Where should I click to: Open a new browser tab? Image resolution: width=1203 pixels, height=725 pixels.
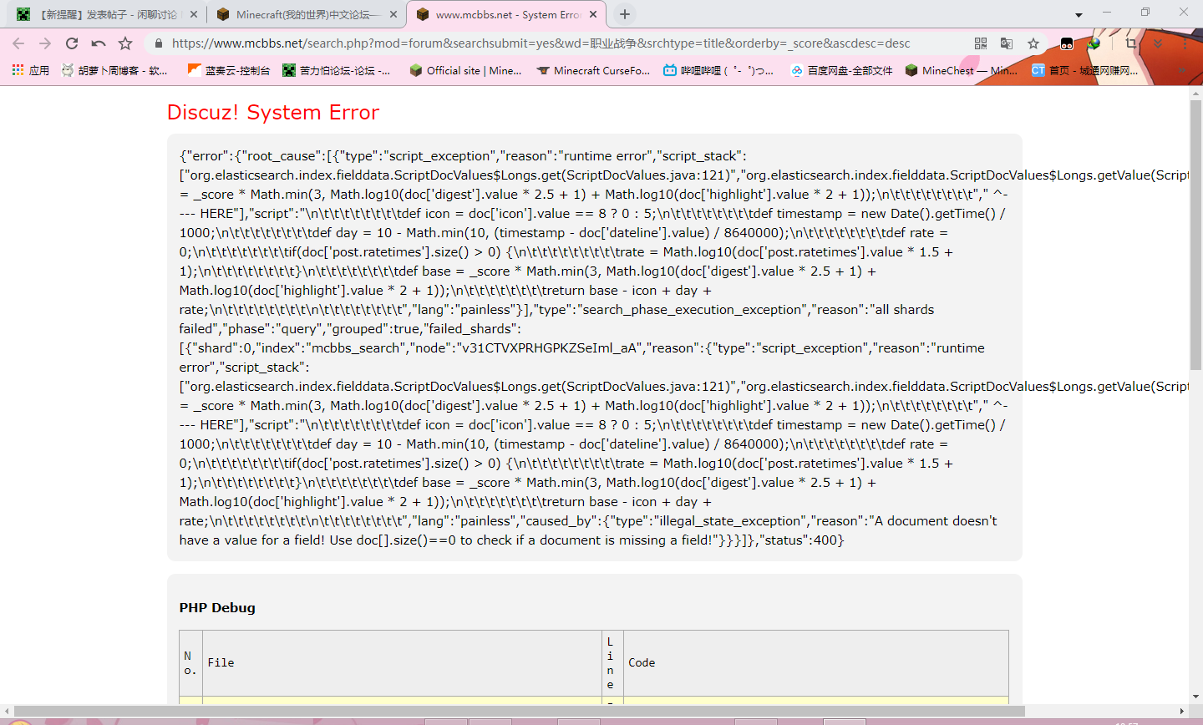(625, 14)
